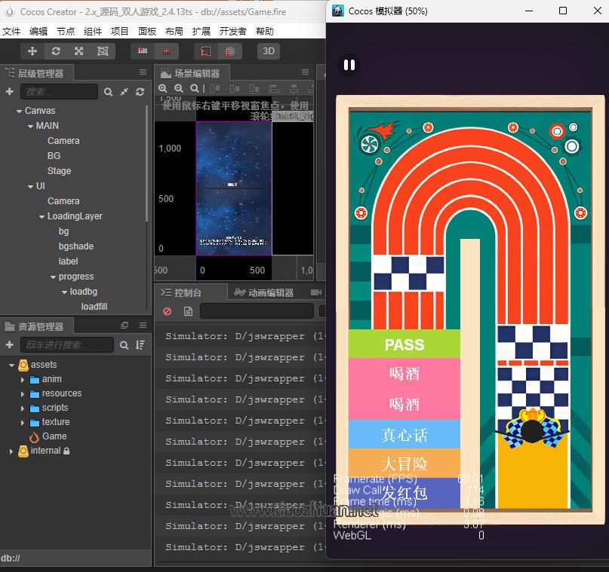Expand the resources folder in assets
The height and width of the screenshot is (572, 609).
(23, 393)
